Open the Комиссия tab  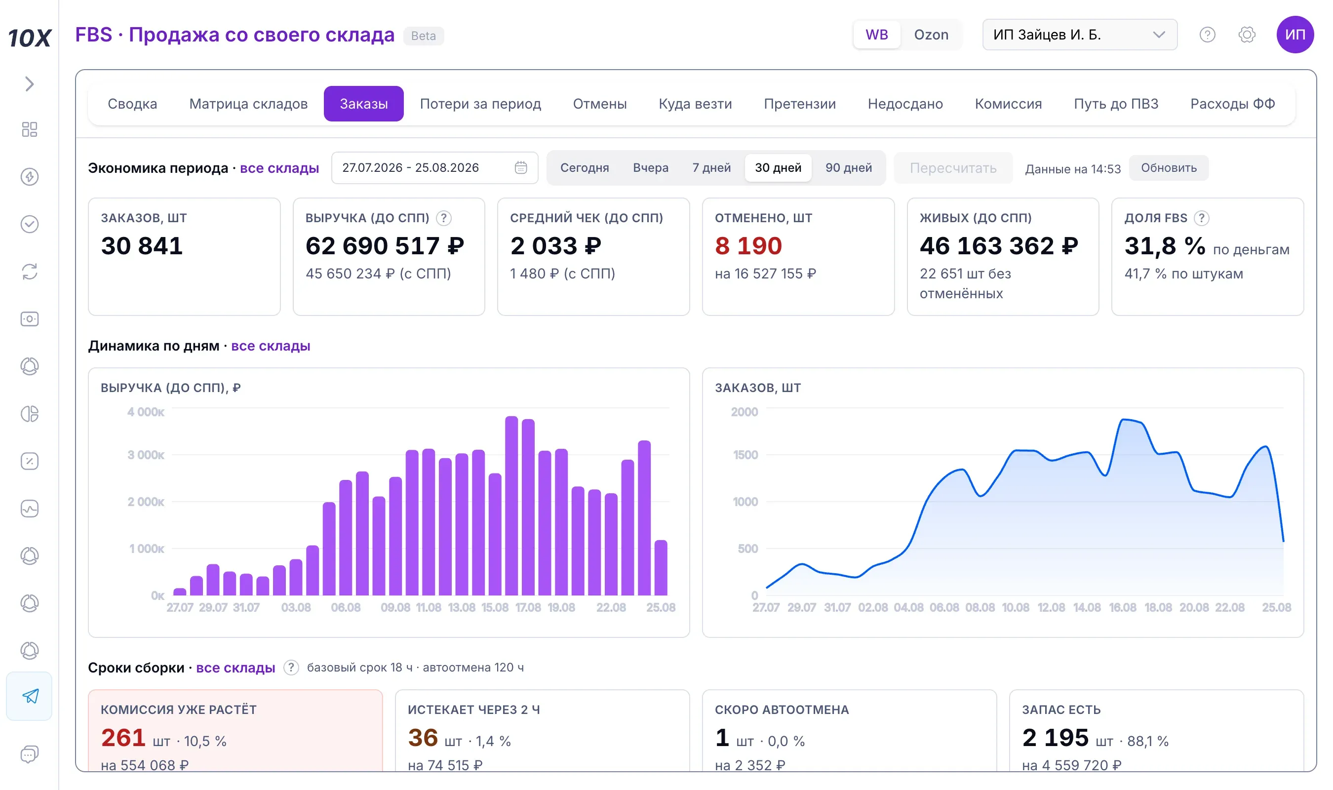(1008, 104)
